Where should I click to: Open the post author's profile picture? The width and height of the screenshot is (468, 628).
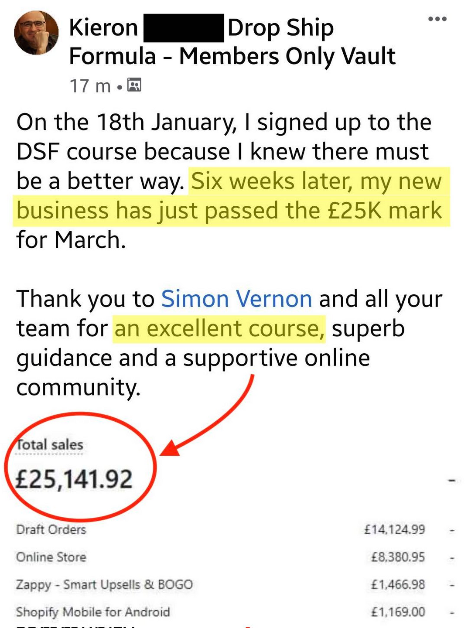(x=36, y=33)
